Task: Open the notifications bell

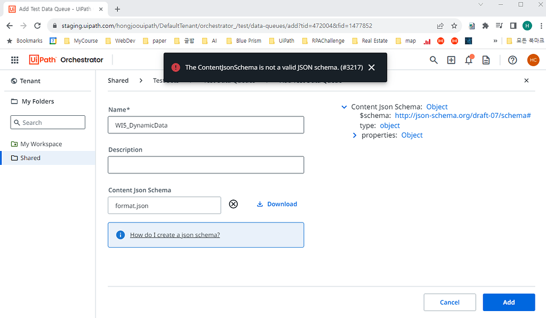Action: tap(469, 60)
